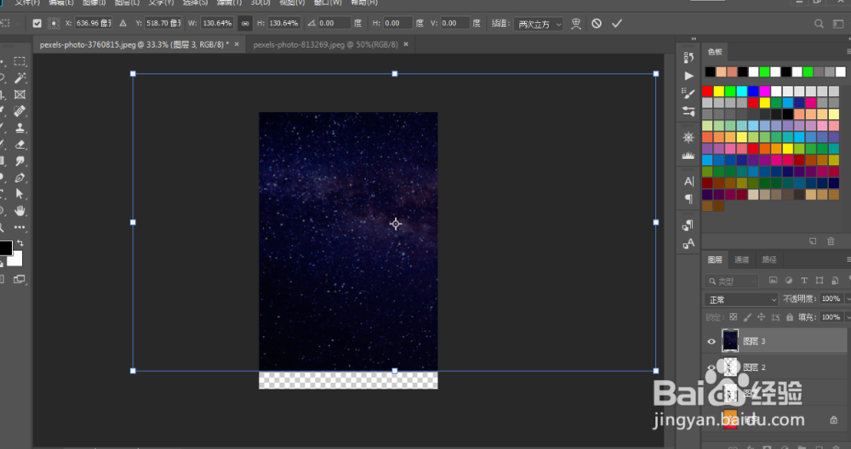
Task: Select the Pen tool
Action: (20, 178)
